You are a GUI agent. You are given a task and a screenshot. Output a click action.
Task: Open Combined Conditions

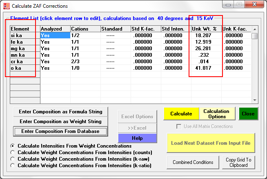click(x=193, y=162)
